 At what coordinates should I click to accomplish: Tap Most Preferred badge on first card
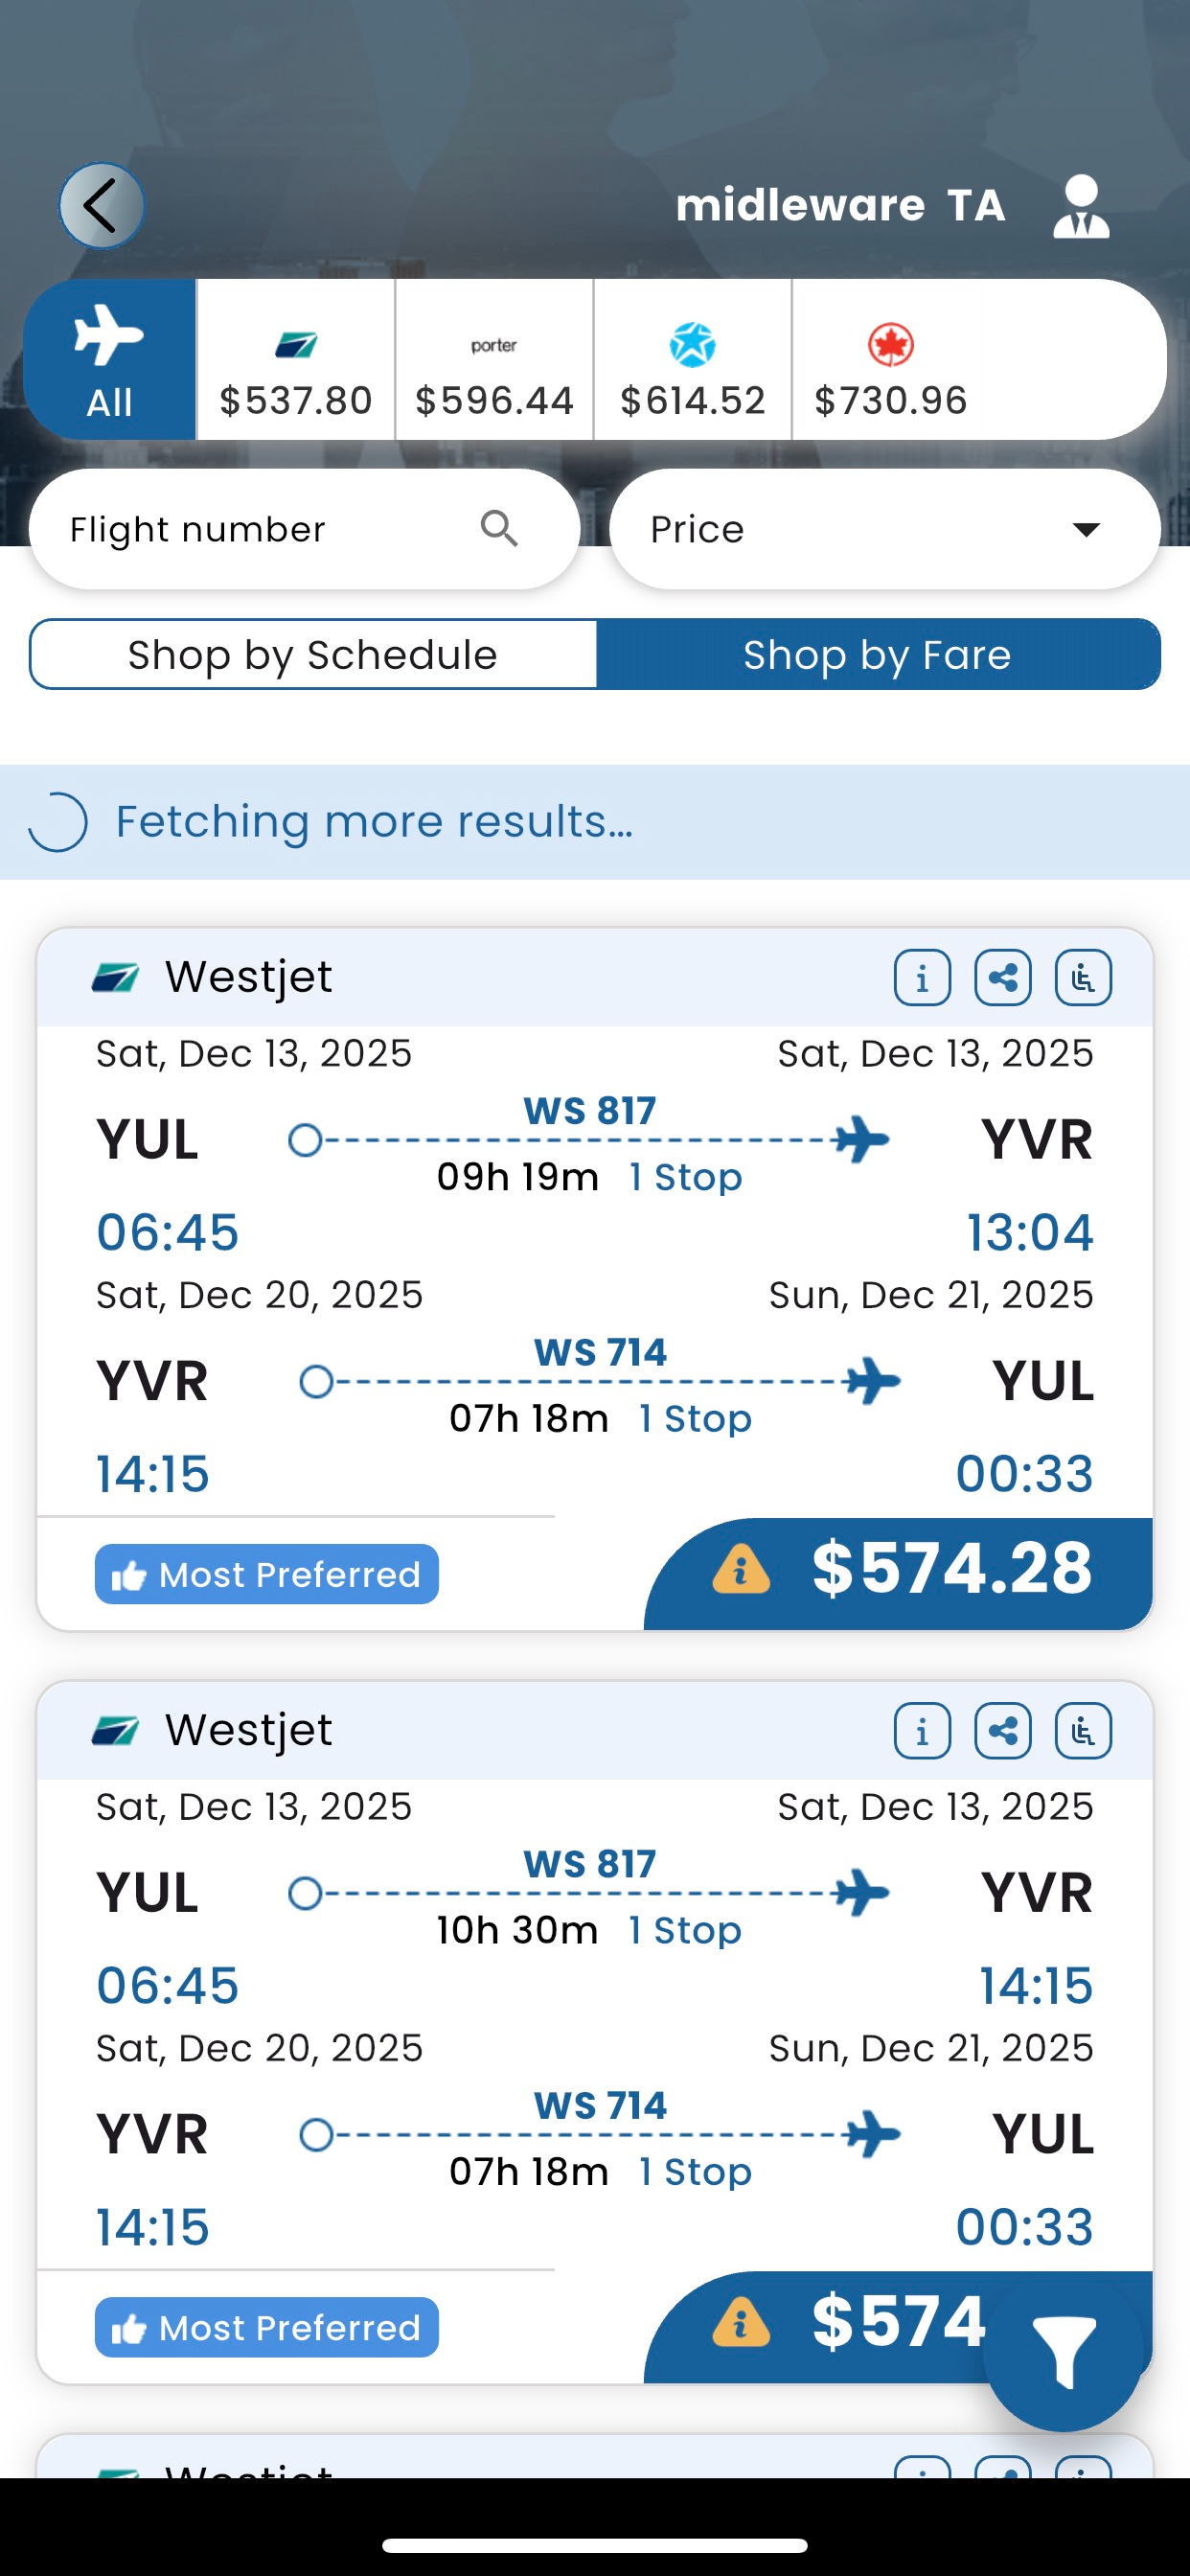(267, 1575)
